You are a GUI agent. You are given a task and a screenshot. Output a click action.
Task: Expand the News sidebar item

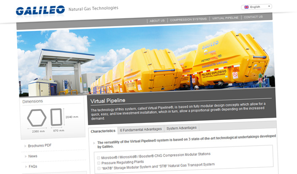[x=33, y=156]
